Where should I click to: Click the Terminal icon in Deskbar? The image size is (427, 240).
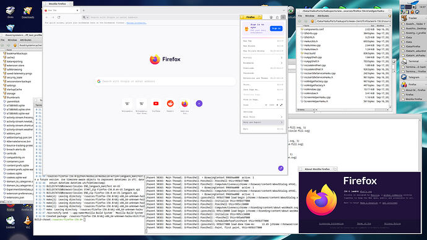tap(404, 61)
